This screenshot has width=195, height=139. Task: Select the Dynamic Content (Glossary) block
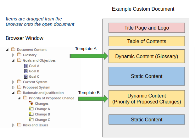click(x=146, y=57)
